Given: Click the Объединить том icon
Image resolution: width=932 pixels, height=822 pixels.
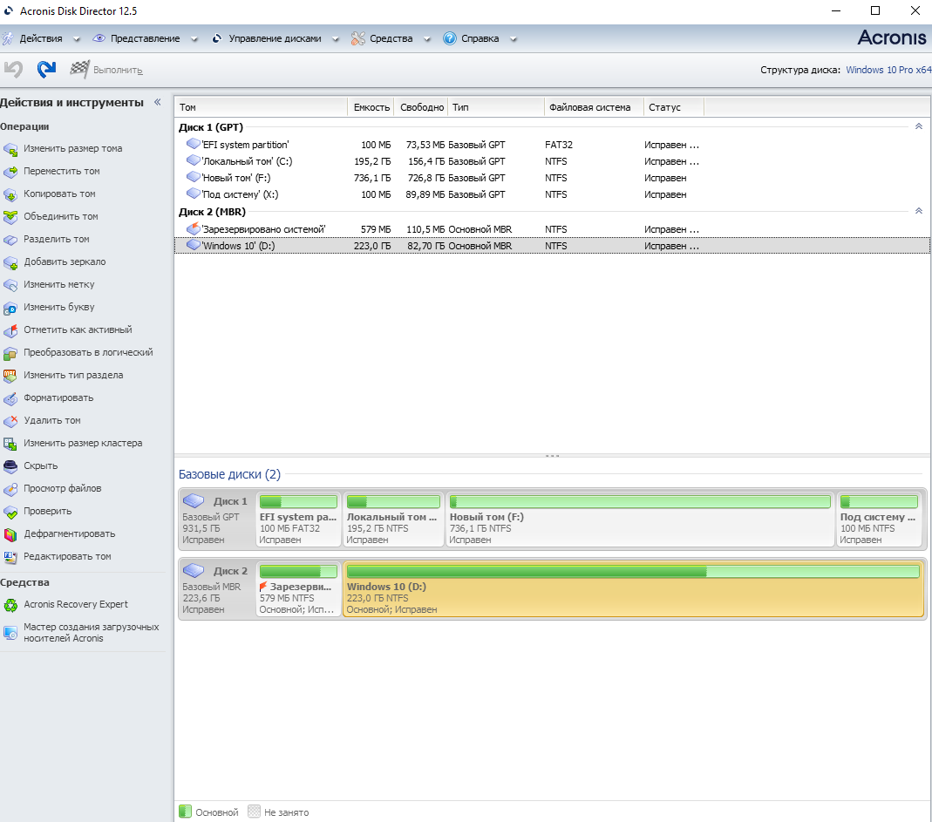Looking at the screenshot, I should 10,217.
